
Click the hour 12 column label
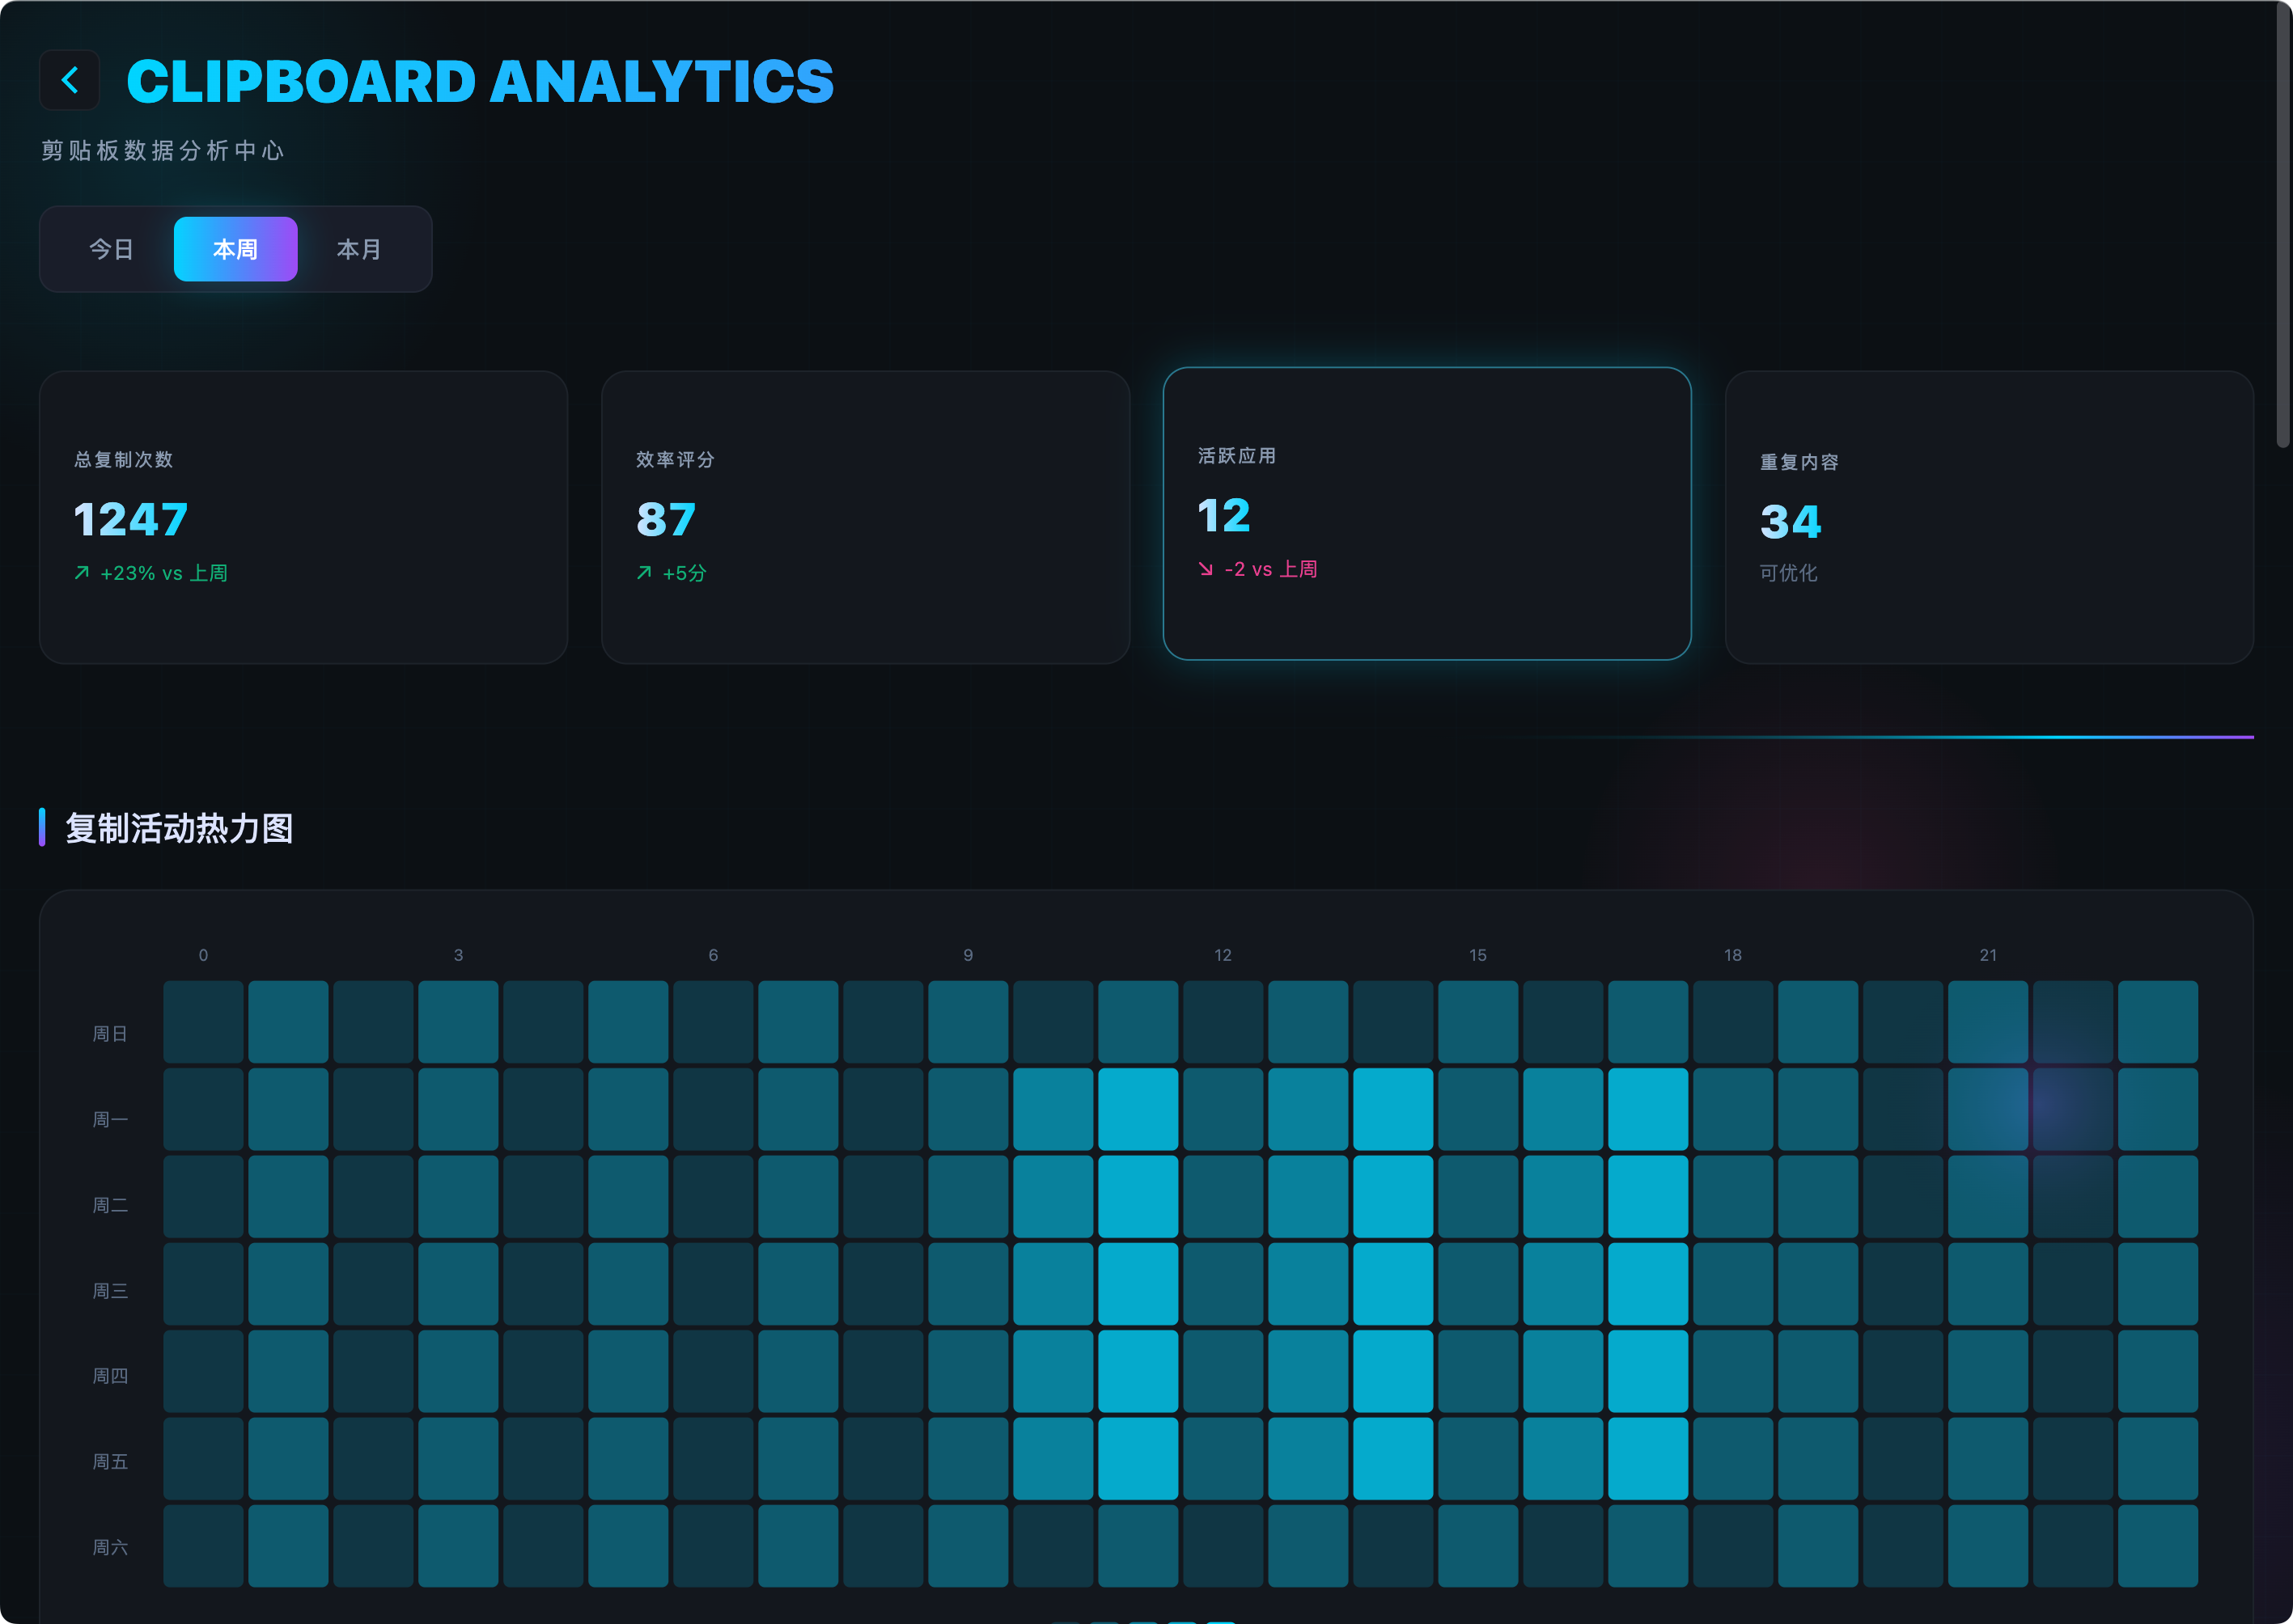pyautogui.click(x=1223, y=955)
